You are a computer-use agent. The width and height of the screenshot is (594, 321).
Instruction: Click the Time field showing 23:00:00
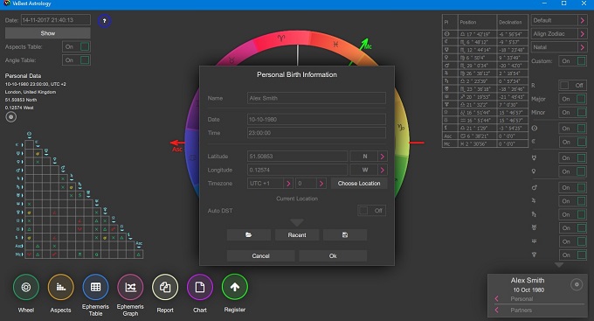(x=316, y=133)
